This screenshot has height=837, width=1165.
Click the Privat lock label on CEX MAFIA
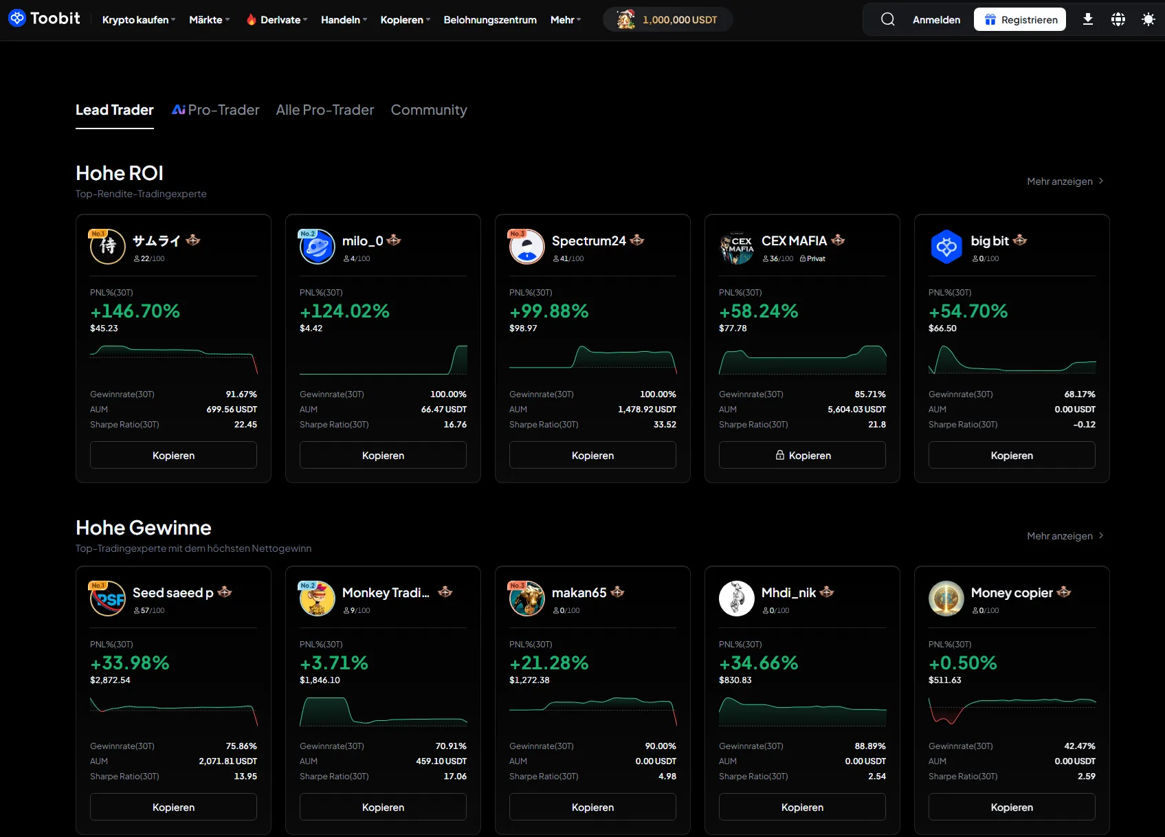[812, 258]
